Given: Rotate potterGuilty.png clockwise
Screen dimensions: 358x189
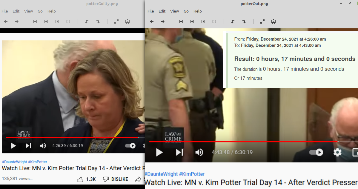Looking at the screenshot, I should [98, 21].
